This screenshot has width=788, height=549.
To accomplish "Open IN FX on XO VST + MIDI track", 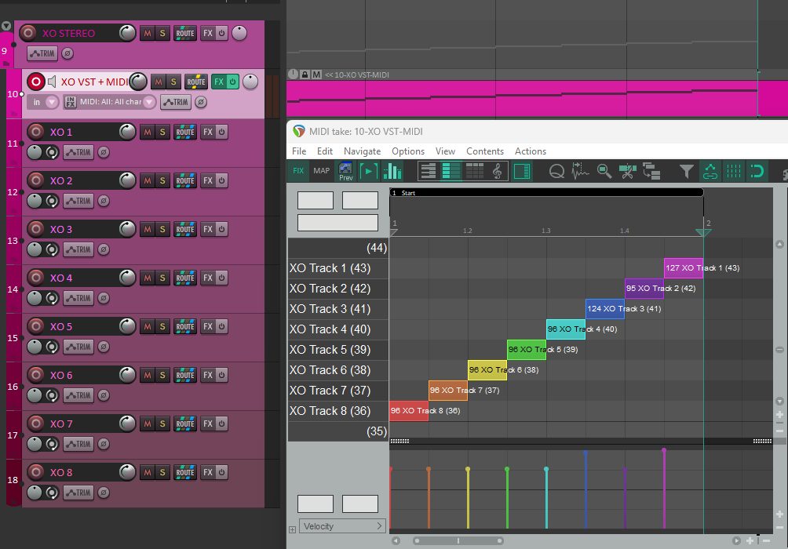I will (x=70, y=102).
